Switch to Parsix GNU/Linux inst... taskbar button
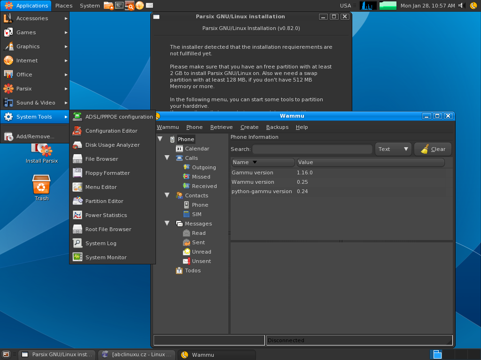The width and height of the screenshot is (481, 360). click(x=57, y=354)
